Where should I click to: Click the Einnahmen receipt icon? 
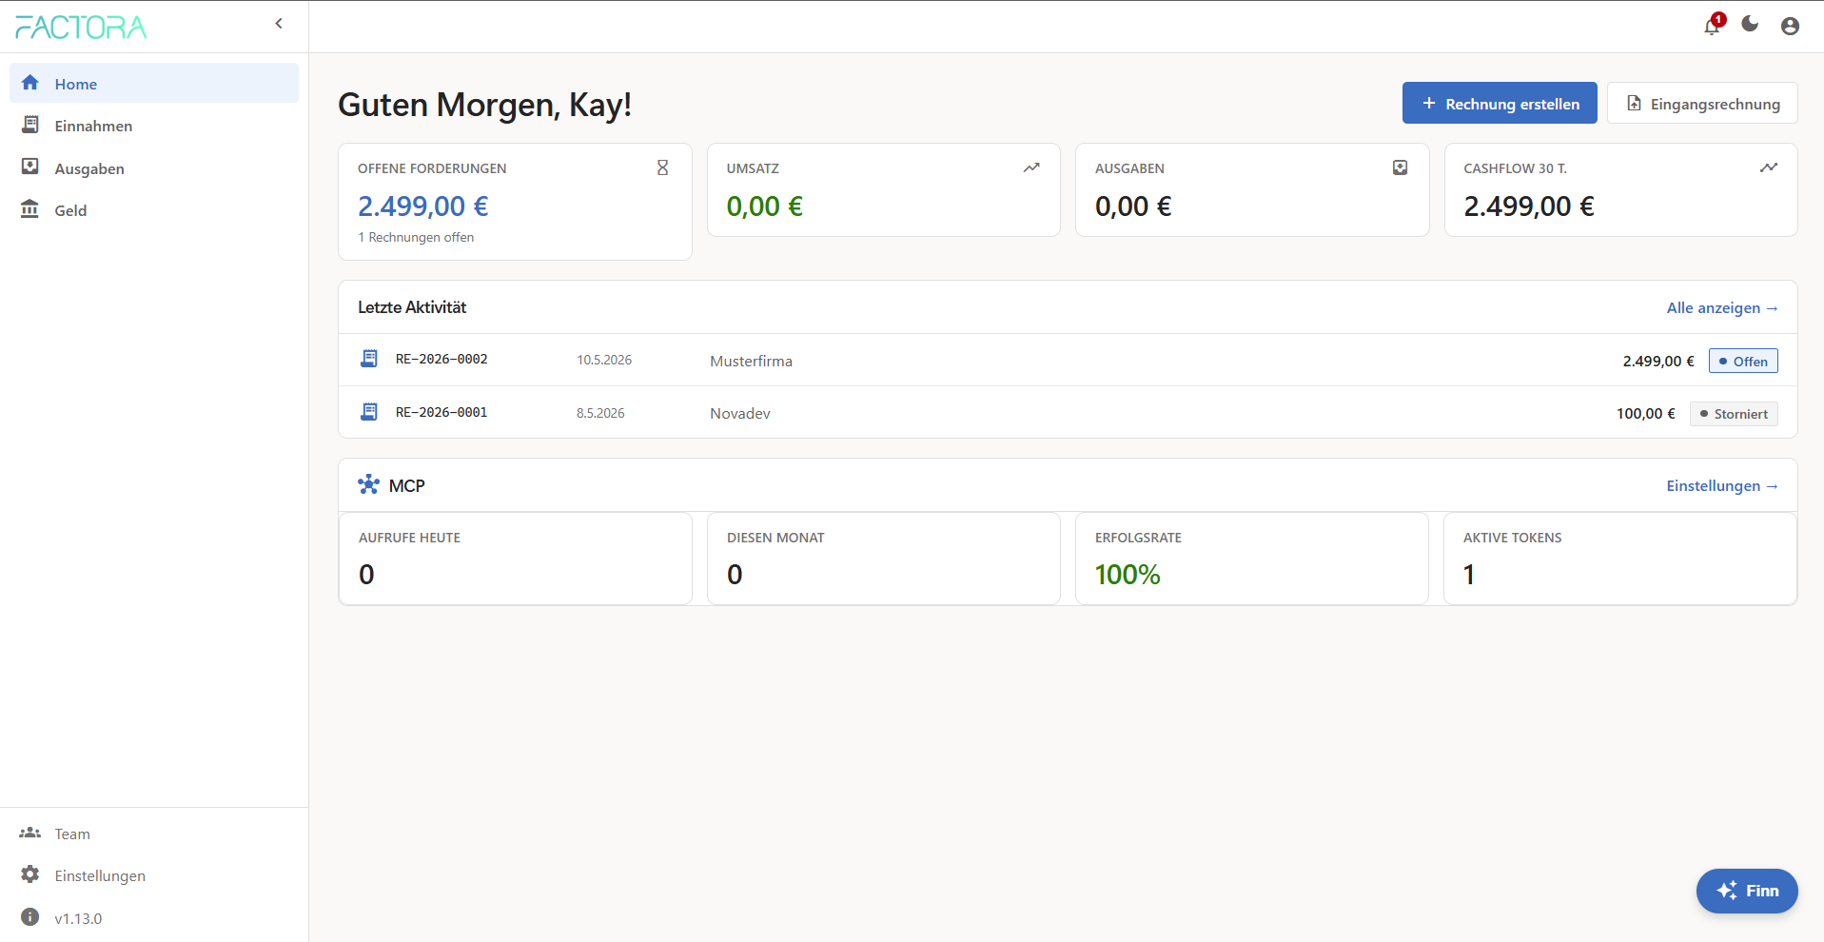coord(30,125)
